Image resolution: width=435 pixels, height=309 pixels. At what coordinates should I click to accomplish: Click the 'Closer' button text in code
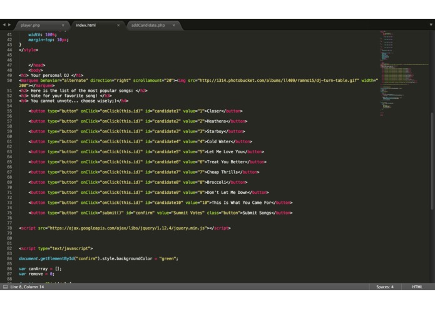(x=214, y=111)
